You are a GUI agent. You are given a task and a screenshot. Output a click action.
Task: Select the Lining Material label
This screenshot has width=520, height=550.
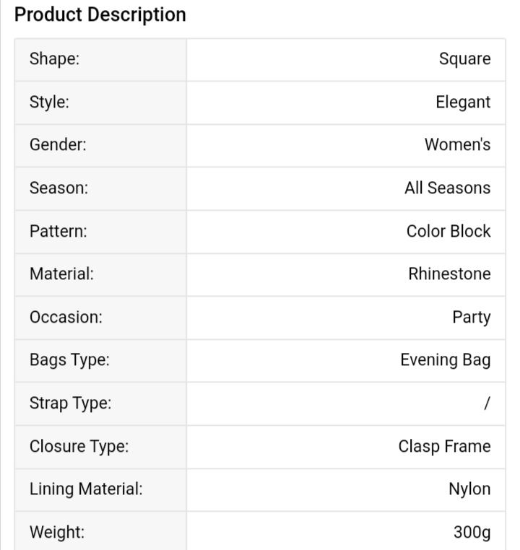pyautogui.click(x=86, y=489)
